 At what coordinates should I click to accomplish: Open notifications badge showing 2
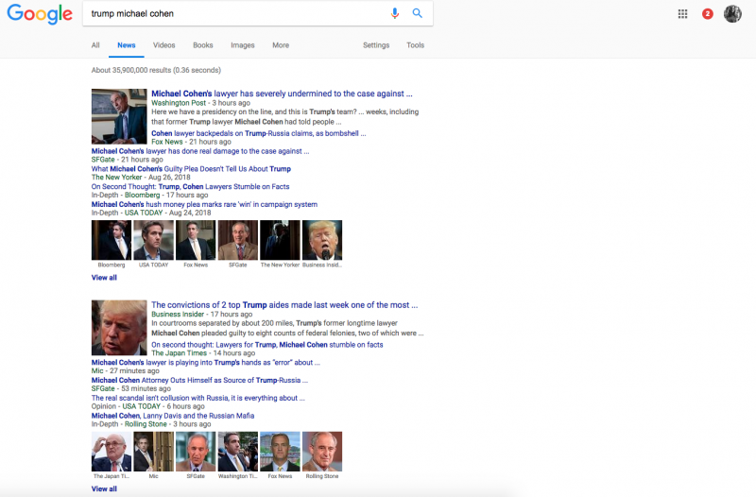707,14
